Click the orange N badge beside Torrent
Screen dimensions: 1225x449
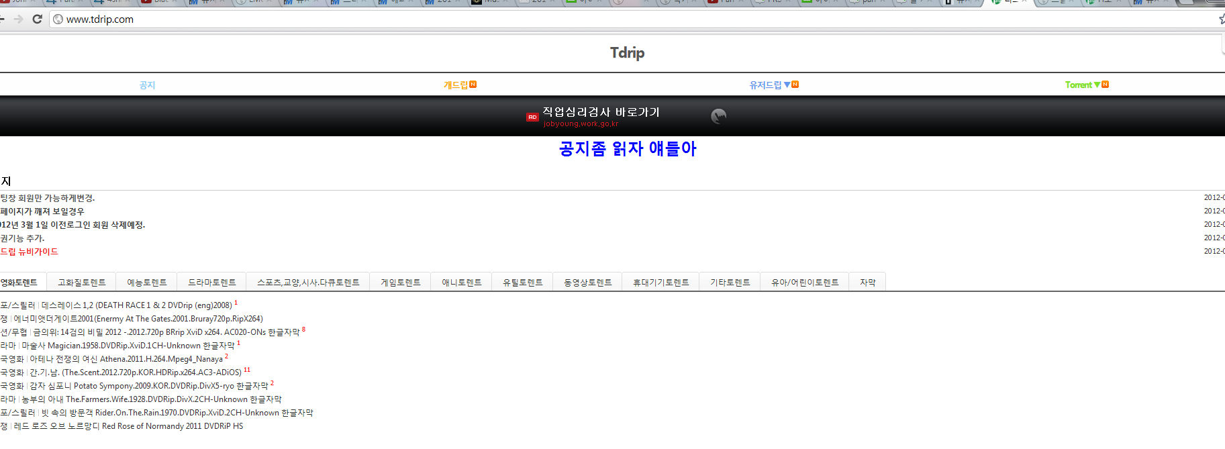[x=1106, y=85]
